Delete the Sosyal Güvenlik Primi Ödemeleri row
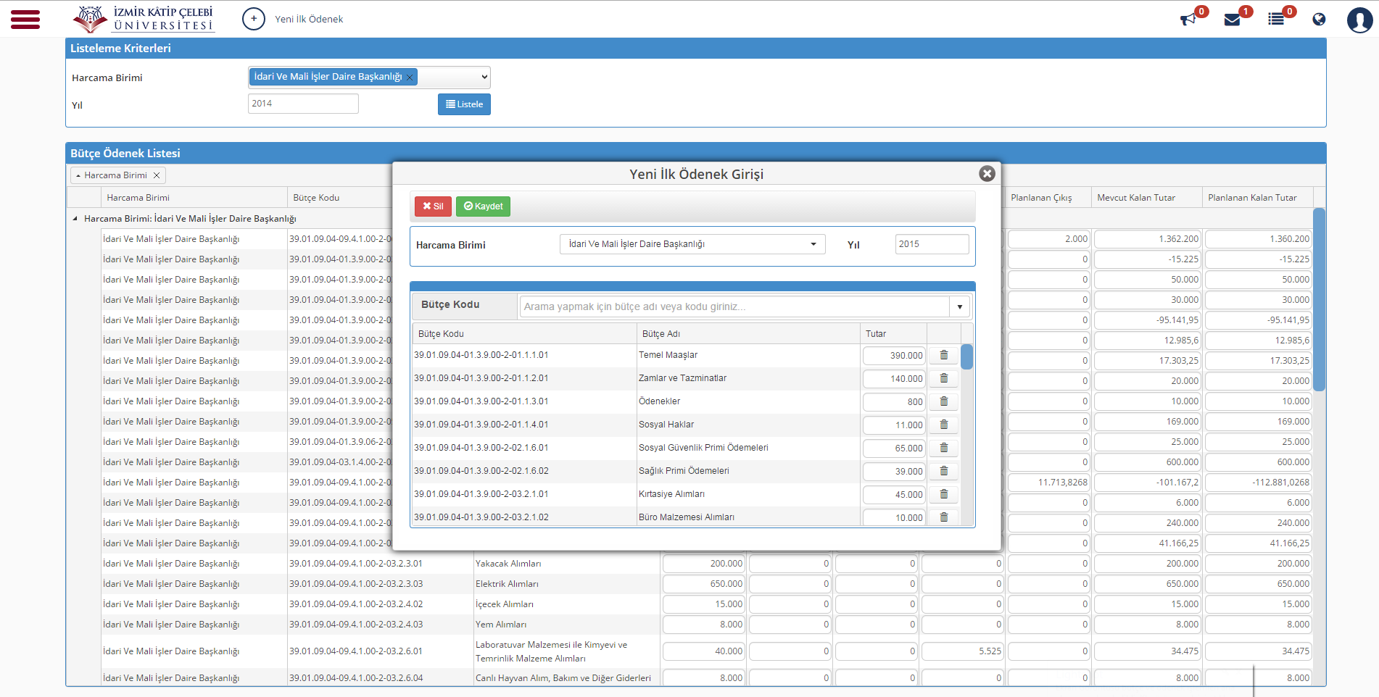 [x=944, y=448]
